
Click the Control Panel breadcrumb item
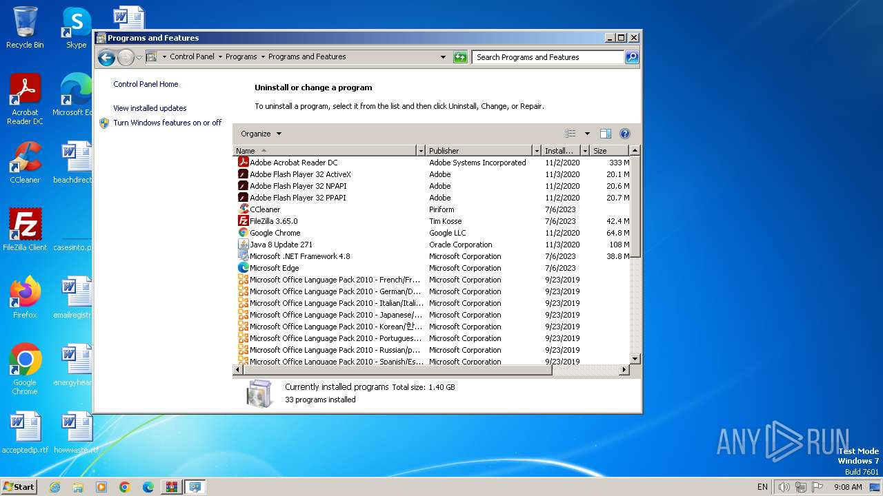click(x=192, y=57)
